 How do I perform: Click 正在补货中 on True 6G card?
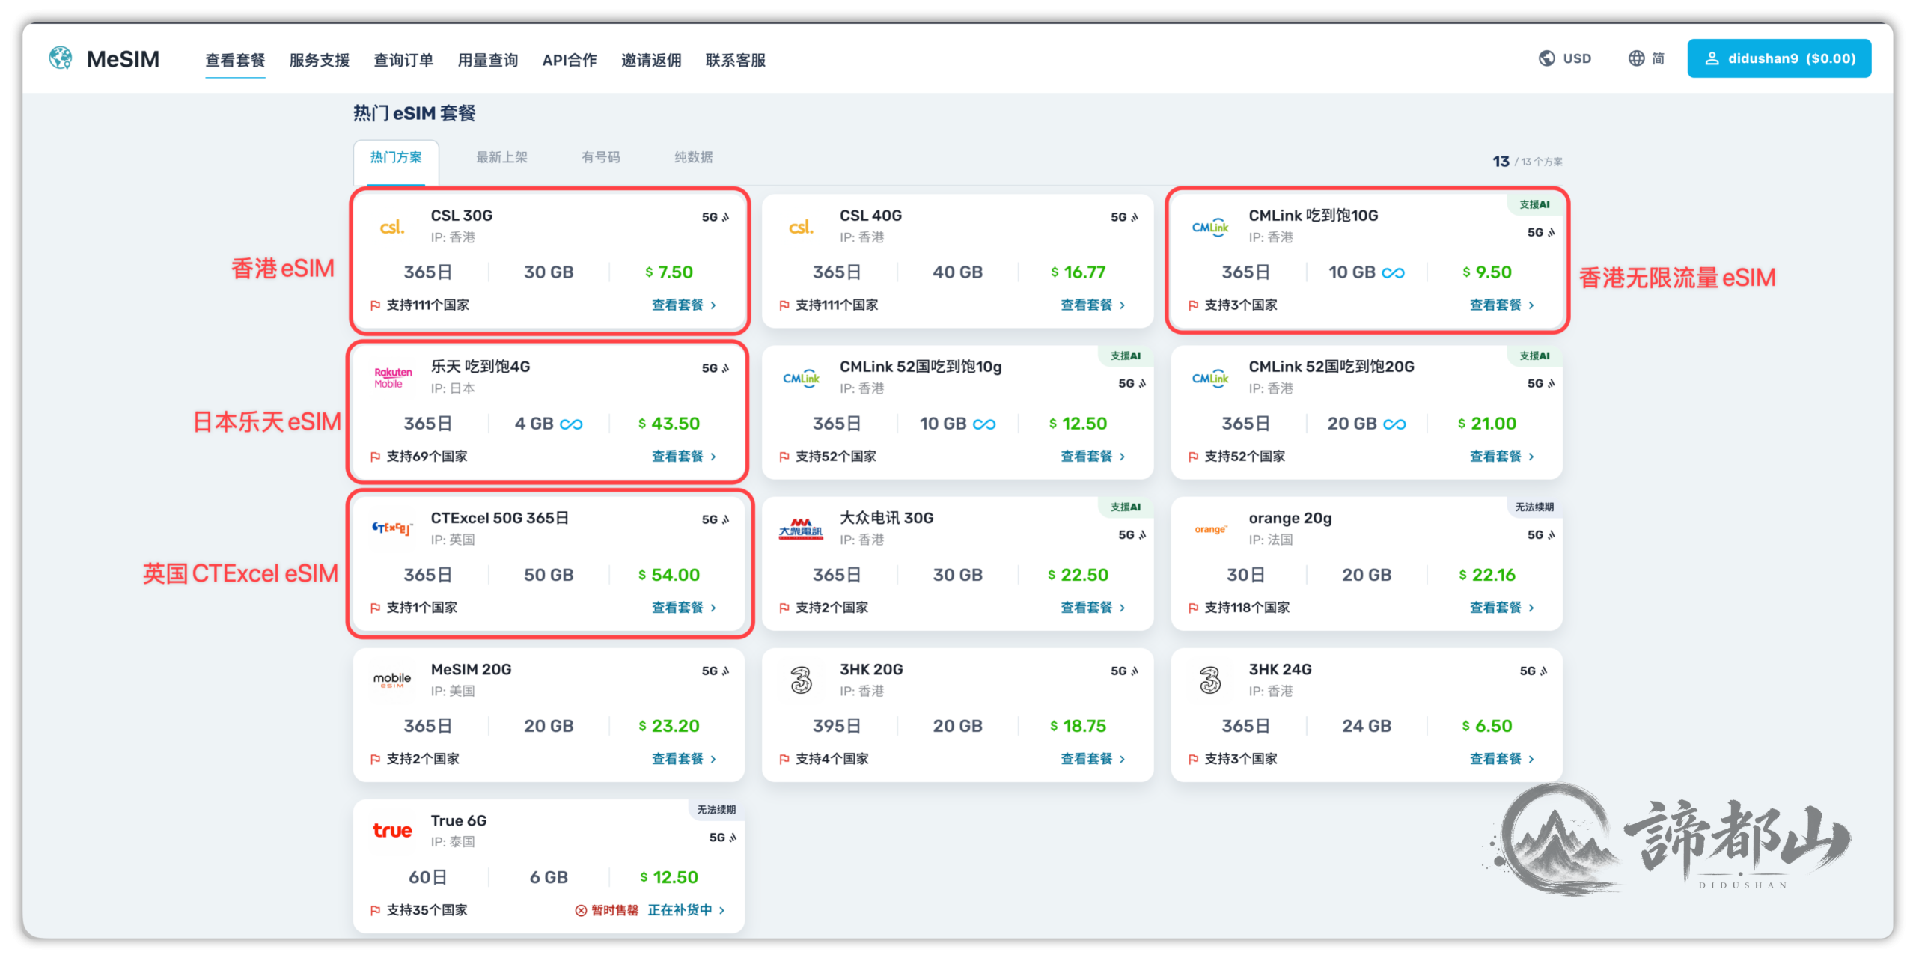click(686, 910)
